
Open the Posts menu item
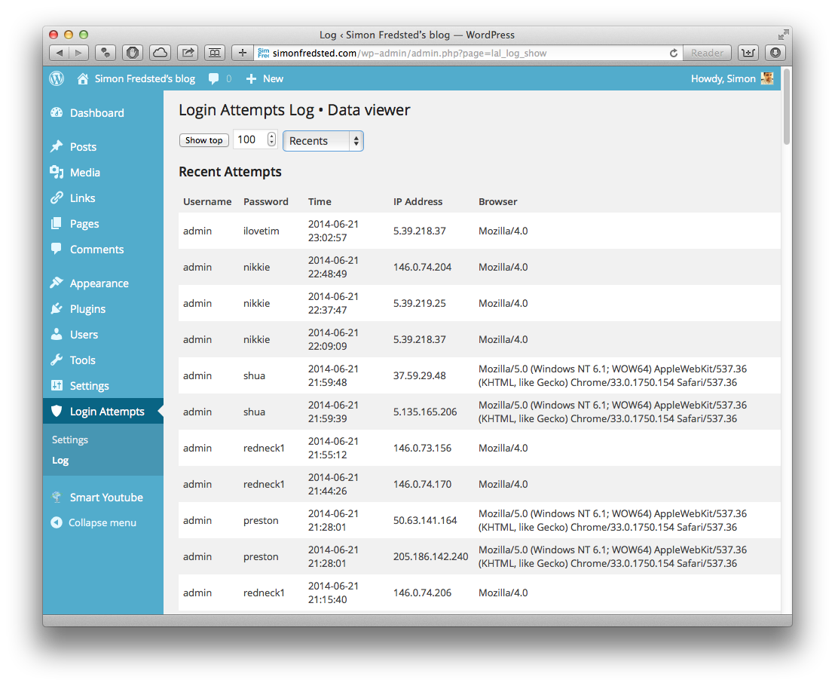83,147
